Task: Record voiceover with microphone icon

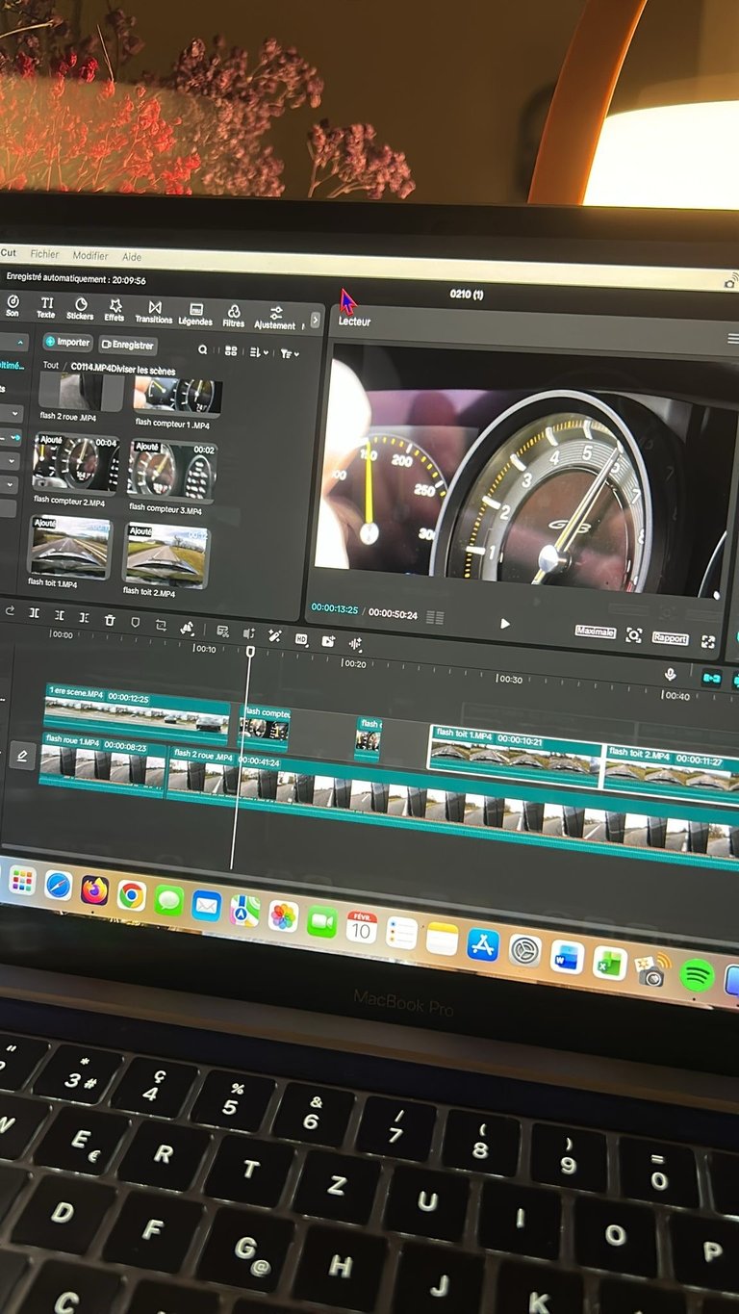Action: click(670, 674)
